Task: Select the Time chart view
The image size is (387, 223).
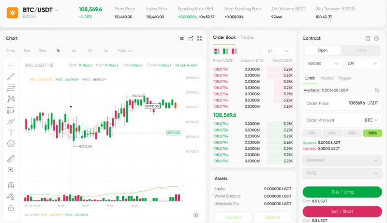Action: 11,51
